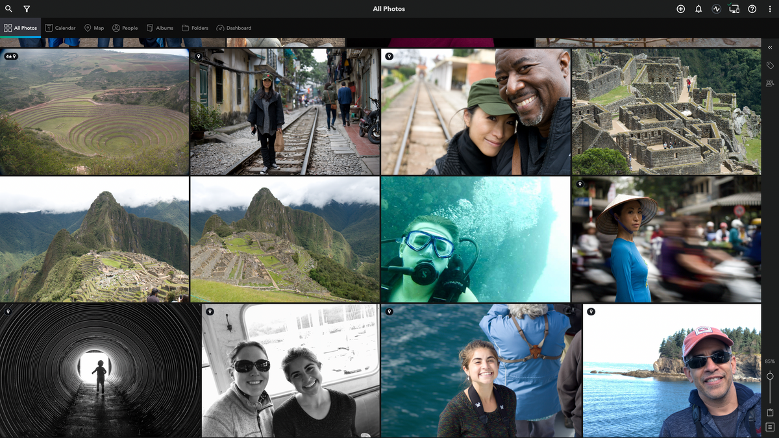Screen dimensions: 779x438
Task: Open the help question mark icon
Action: click(x=753, y=8)
